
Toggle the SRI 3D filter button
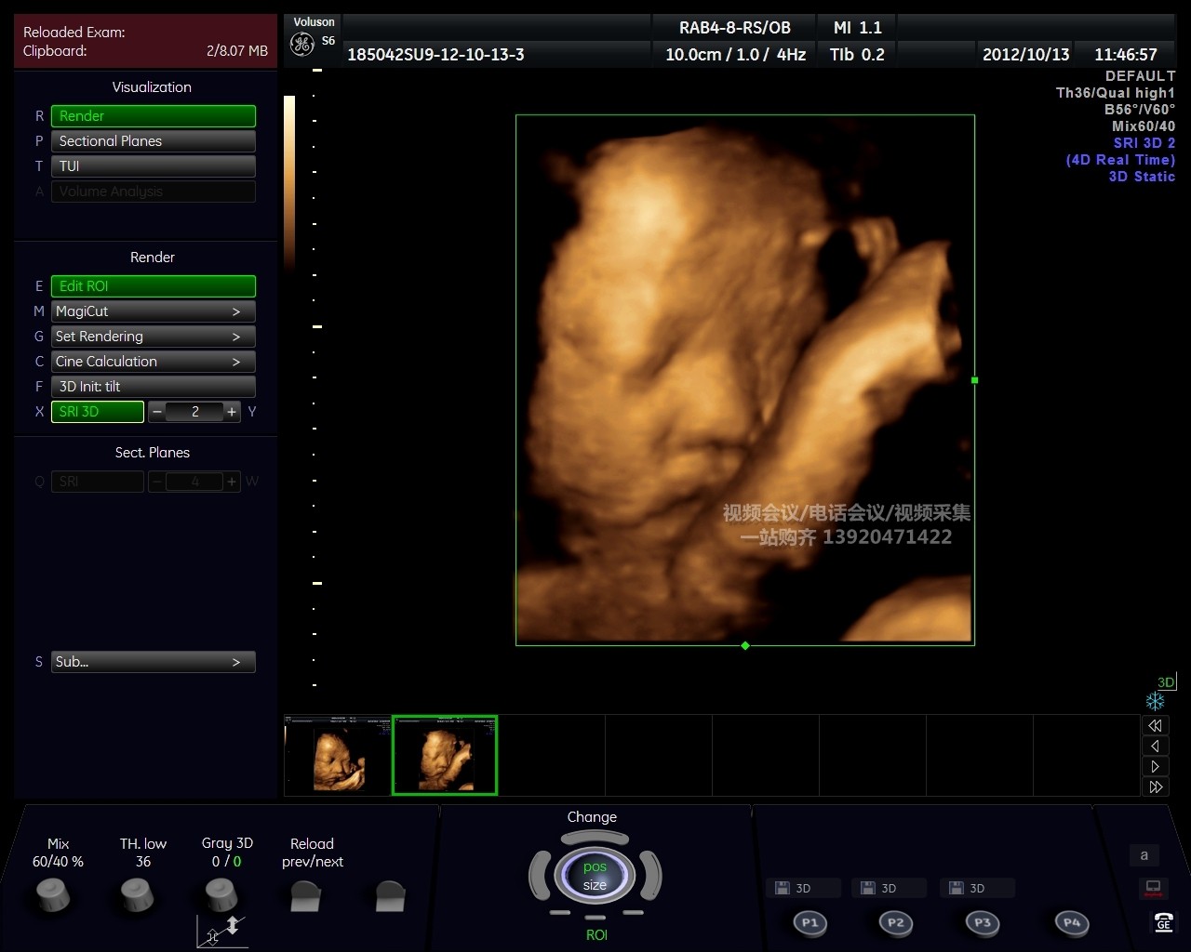click(98, 412)
